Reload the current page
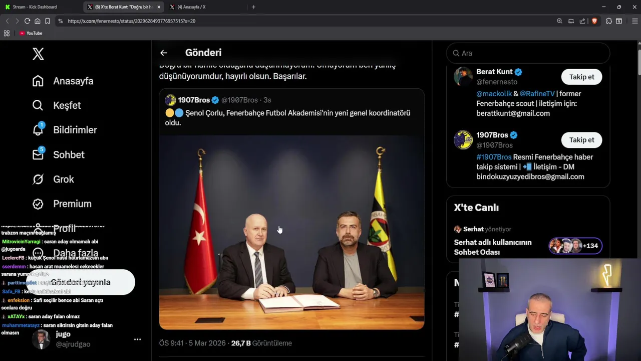This screenshot has height=361, width=641. point(27,21)
